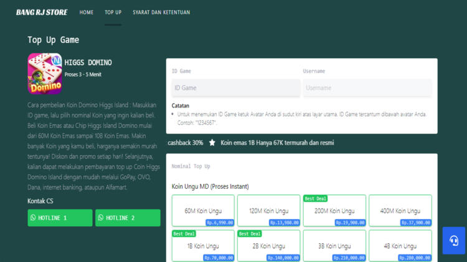Click the Username input field

[x=367, y=88]
